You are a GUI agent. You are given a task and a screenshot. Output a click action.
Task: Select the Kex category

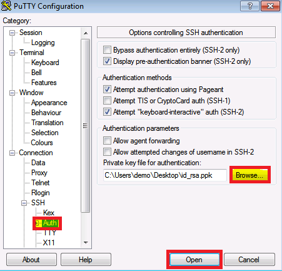coord(49,213)
